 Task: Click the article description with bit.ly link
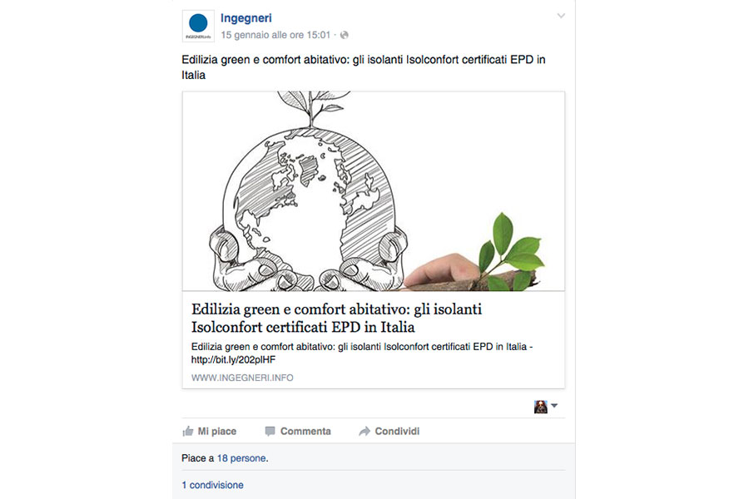coord(362,353)
